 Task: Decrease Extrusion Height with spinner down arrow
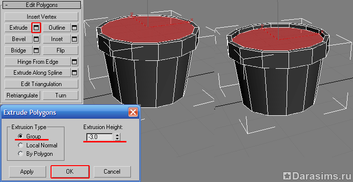pyautogui.click(x=117, y=138)
